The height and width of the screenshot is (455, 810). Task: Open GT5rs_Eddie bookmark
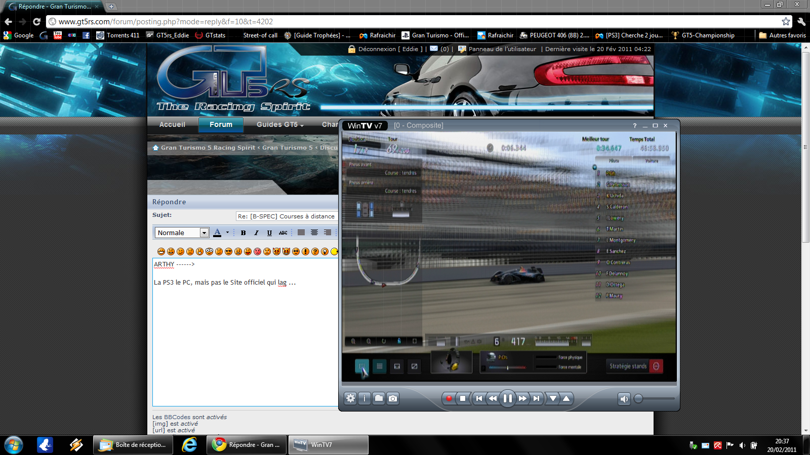coord(167,35)
